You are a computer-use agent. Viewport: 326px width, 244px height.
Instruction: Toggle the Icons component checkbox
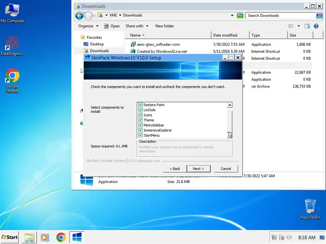pos(140,115)
